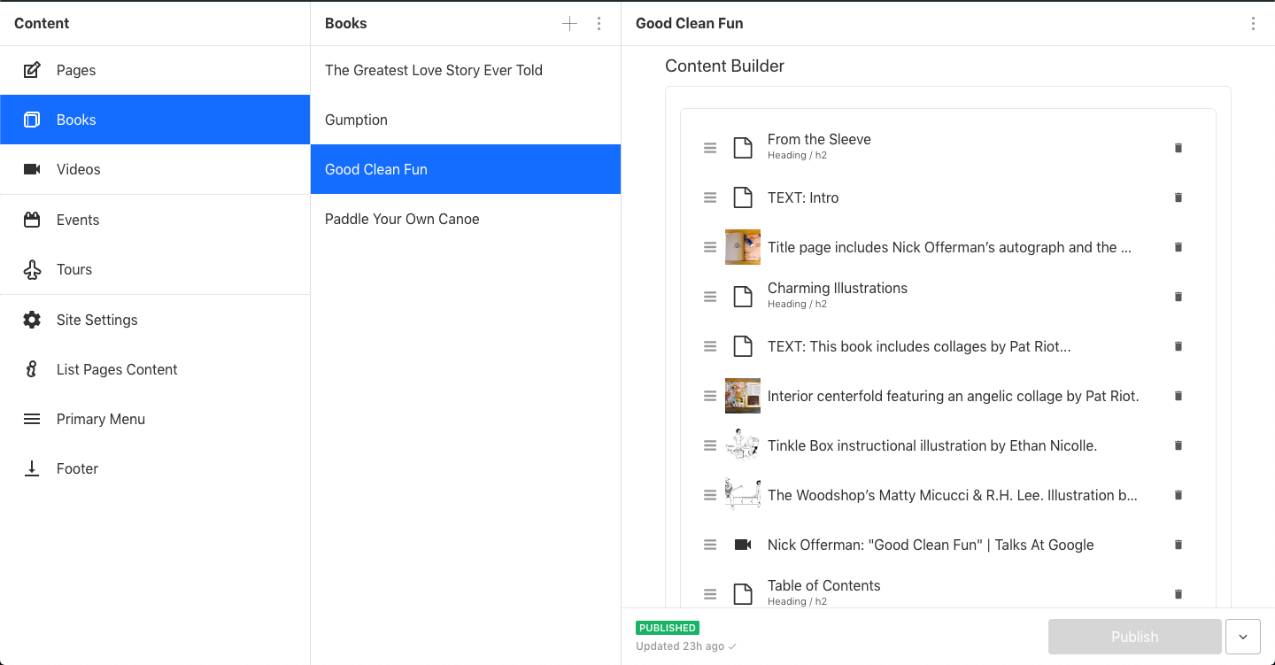Click drag handle beside 'Charming Illustrations'
The width and height of the screenshot is (1275, 665).
tap(709, 297)
